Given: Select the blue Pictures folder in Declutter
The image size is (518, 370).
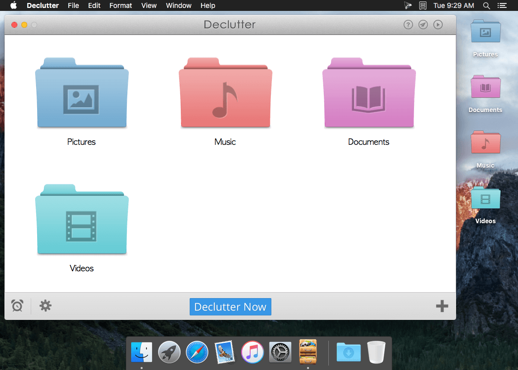Looking at the screenshot, I should [82, 93].
